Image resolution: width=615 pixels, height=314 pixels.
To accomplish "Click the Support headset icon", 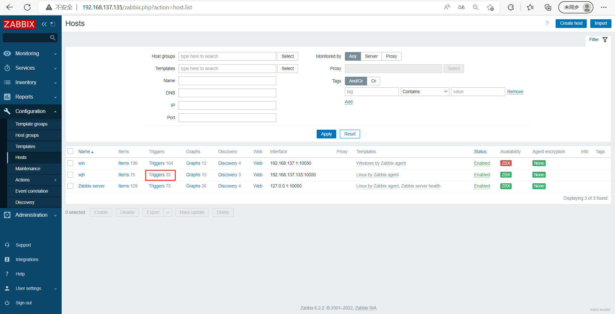I will click(7, 245).
